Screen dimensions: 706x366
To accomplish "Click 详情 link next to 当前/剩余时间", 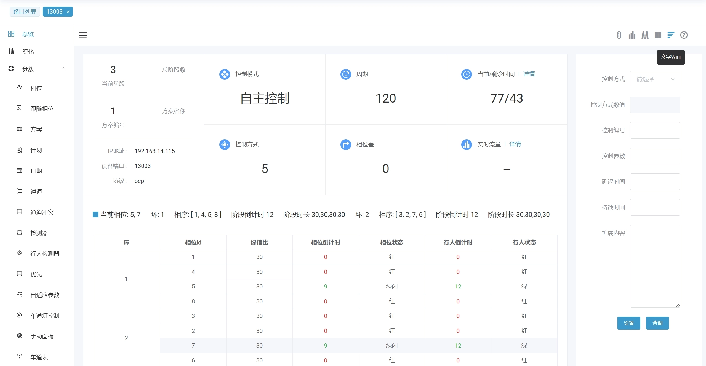I will click(529, 74).
